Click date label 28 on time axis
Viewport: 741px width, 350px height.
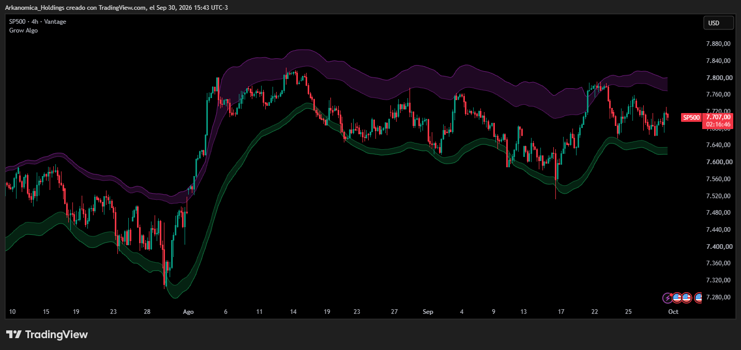tap(147, 312)
